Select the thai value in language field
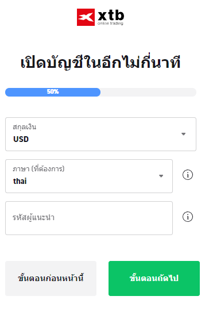This screenshot has height=319, width=209. tap(20, 181)
